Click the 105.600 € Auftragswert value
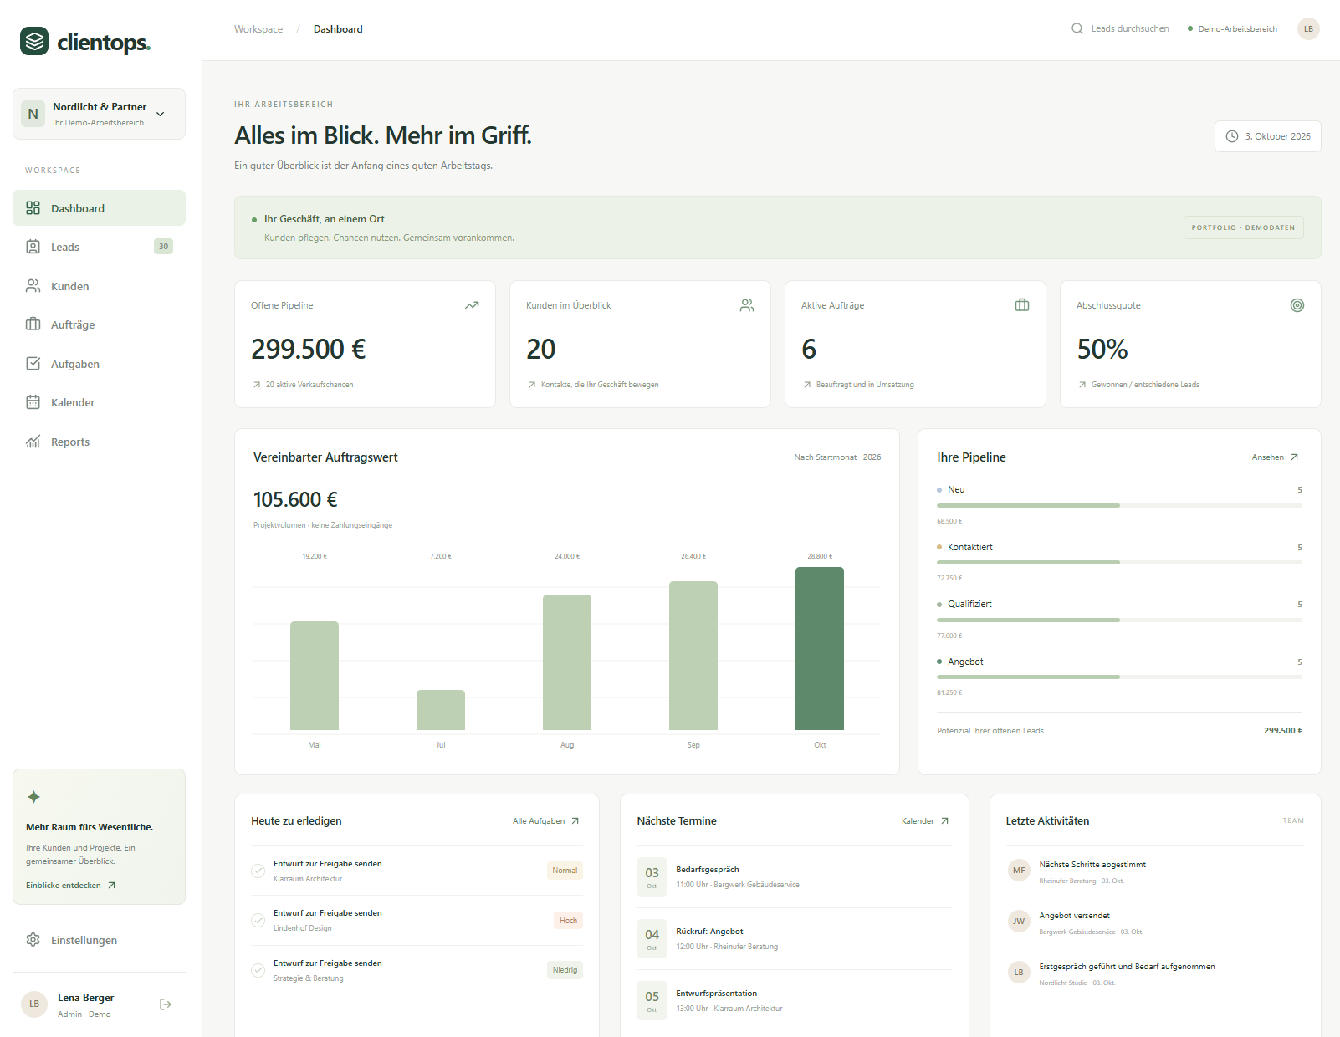The height and width of the screenshot is (1037, 1340). pyautogui.click(x=295, y=500)
